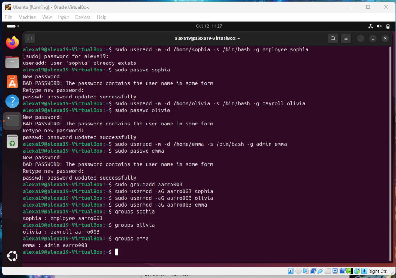Toggle the Activities workspace indicator
The height and width of the screenshot is (278, 396).
click(11, 26)
